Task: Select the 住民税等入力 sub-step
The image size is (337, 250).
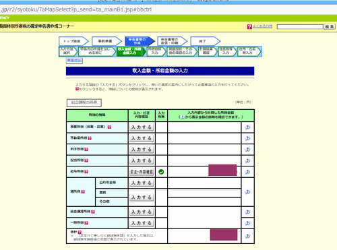Action: tap(228, 51)
